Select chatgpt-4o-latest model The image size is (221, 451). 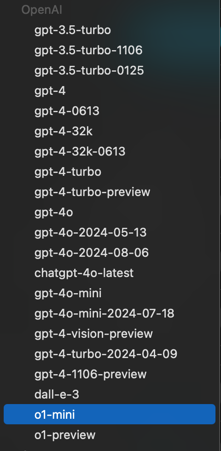click(110, 273)
